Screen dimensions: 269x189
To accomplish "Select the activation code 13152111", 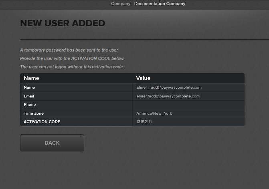I will pyautogui.click(x=144, y=122).
